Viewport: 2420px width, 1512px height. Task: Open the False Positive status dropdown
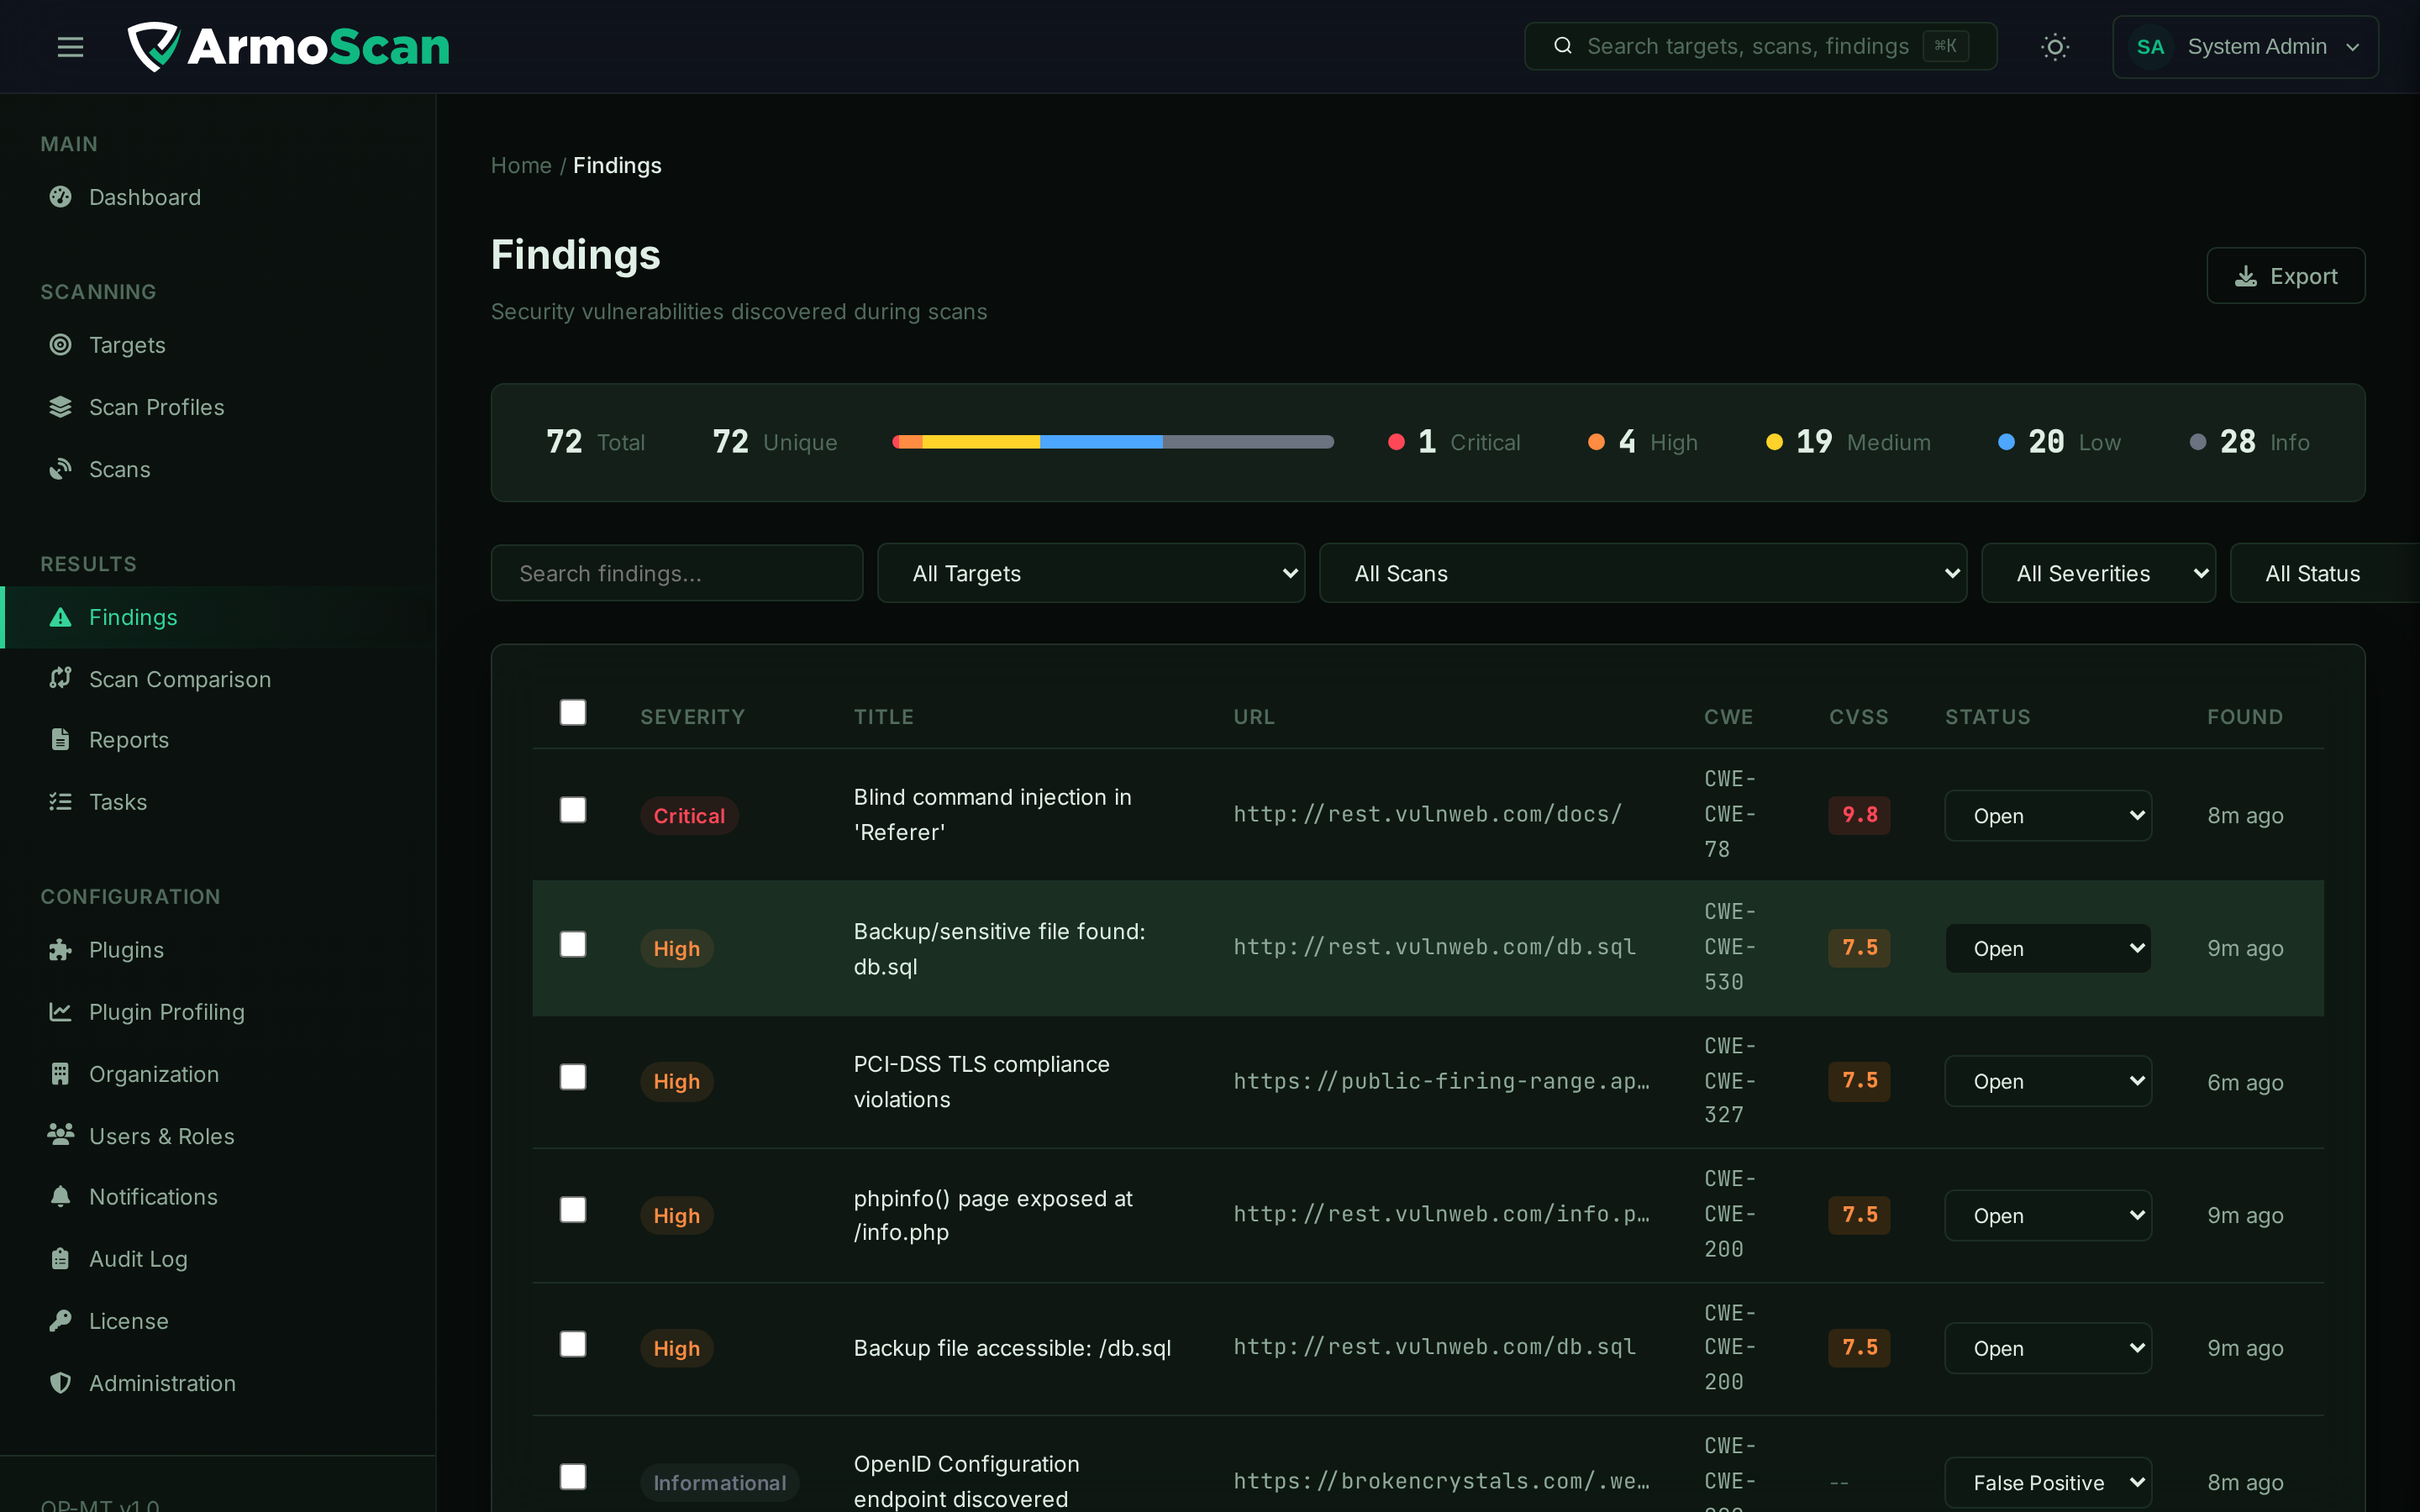(2047, 1483)
